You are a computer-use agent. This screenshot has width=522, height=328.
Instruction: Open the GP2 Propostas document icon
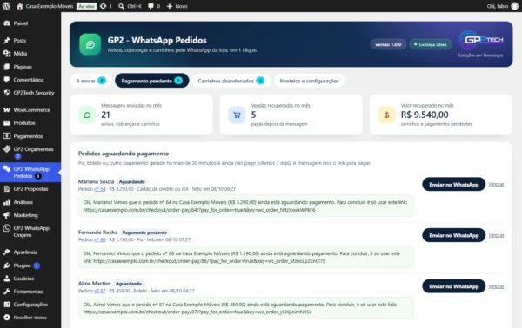[x=7, y=189]
